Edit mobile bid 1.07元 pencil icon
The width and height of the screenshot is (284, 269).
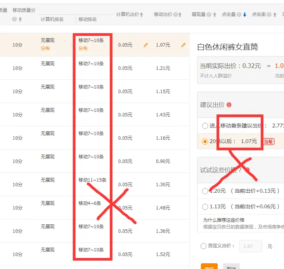tap(183, 45)
